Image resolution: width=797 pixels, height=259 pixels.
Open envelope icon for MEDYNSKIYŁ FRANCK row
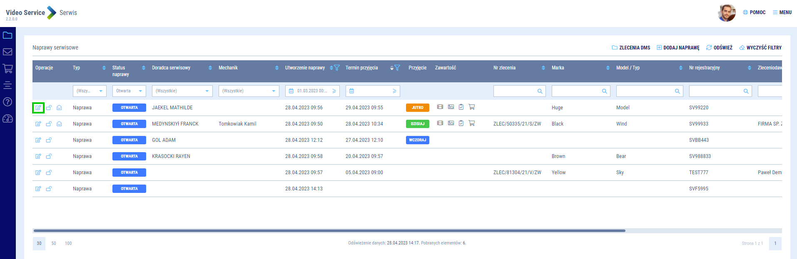click(59, 124)
